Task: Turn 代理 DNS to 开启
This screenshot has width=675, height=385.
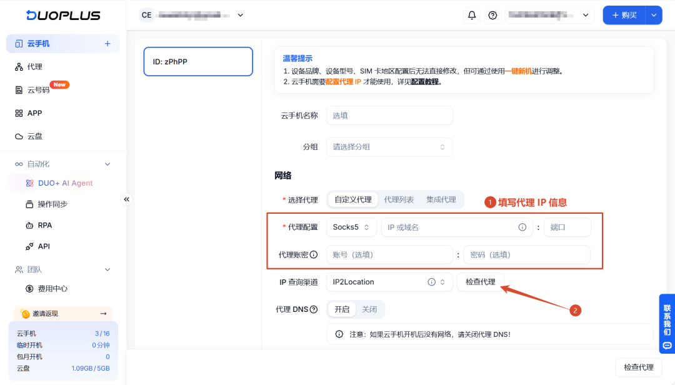Action: [x=342, y=309]
